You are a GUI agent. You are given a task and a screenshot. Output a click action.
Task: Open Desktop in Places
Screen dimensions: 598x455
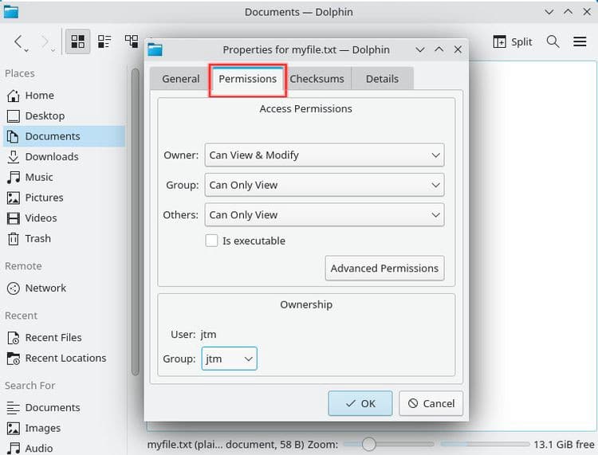coord(64,116)
